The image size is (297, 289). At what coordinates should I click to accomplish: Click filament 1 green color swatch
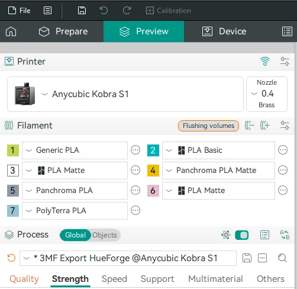[x=13, y=150]
